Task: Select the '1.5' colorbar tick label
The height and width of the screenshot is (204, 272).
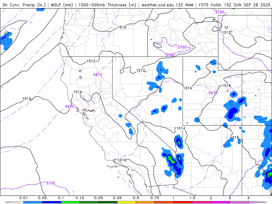Action: pyautogui.click(x=192, y=198)
